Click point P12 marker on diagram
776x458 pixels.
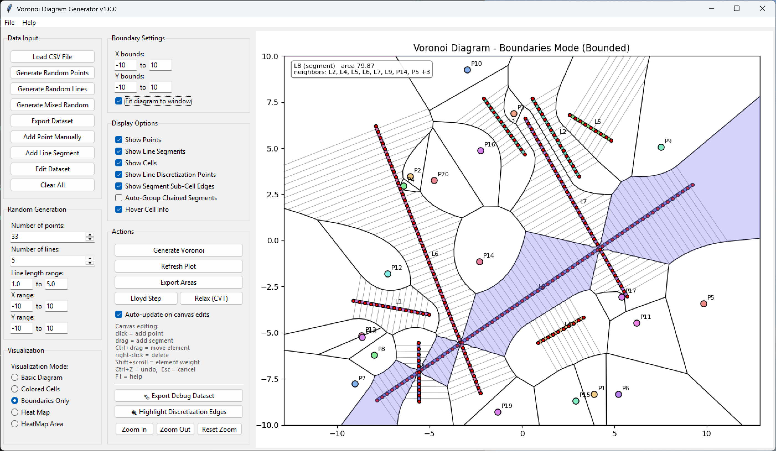click(387, 274)
